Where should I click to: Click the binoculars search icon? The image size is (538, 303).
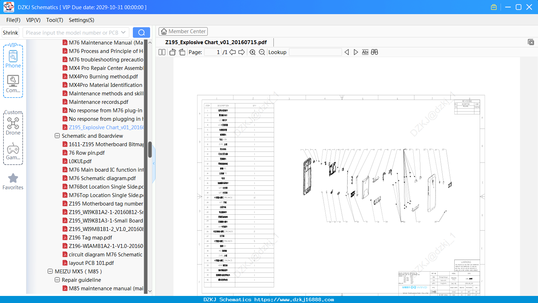[x=374, y=52]
